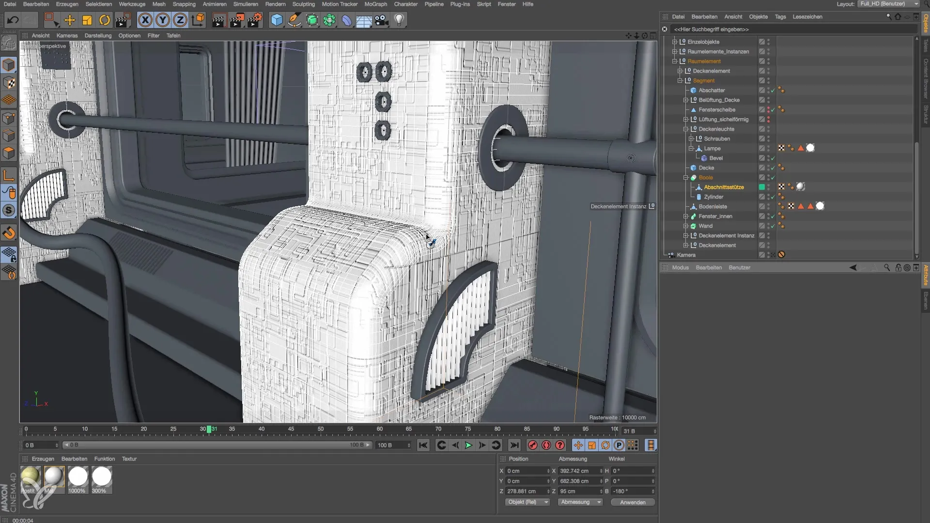Click the Anwenden button
Viewport: 930px width, 523px height.
pyautogui.click(x=633, y=502)
